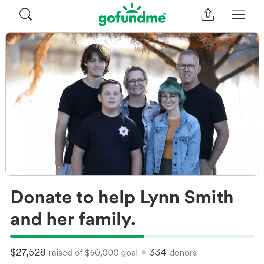Screen dimensions: 264x264
Task: Open the hamburger menu
Action: [239, 14]
